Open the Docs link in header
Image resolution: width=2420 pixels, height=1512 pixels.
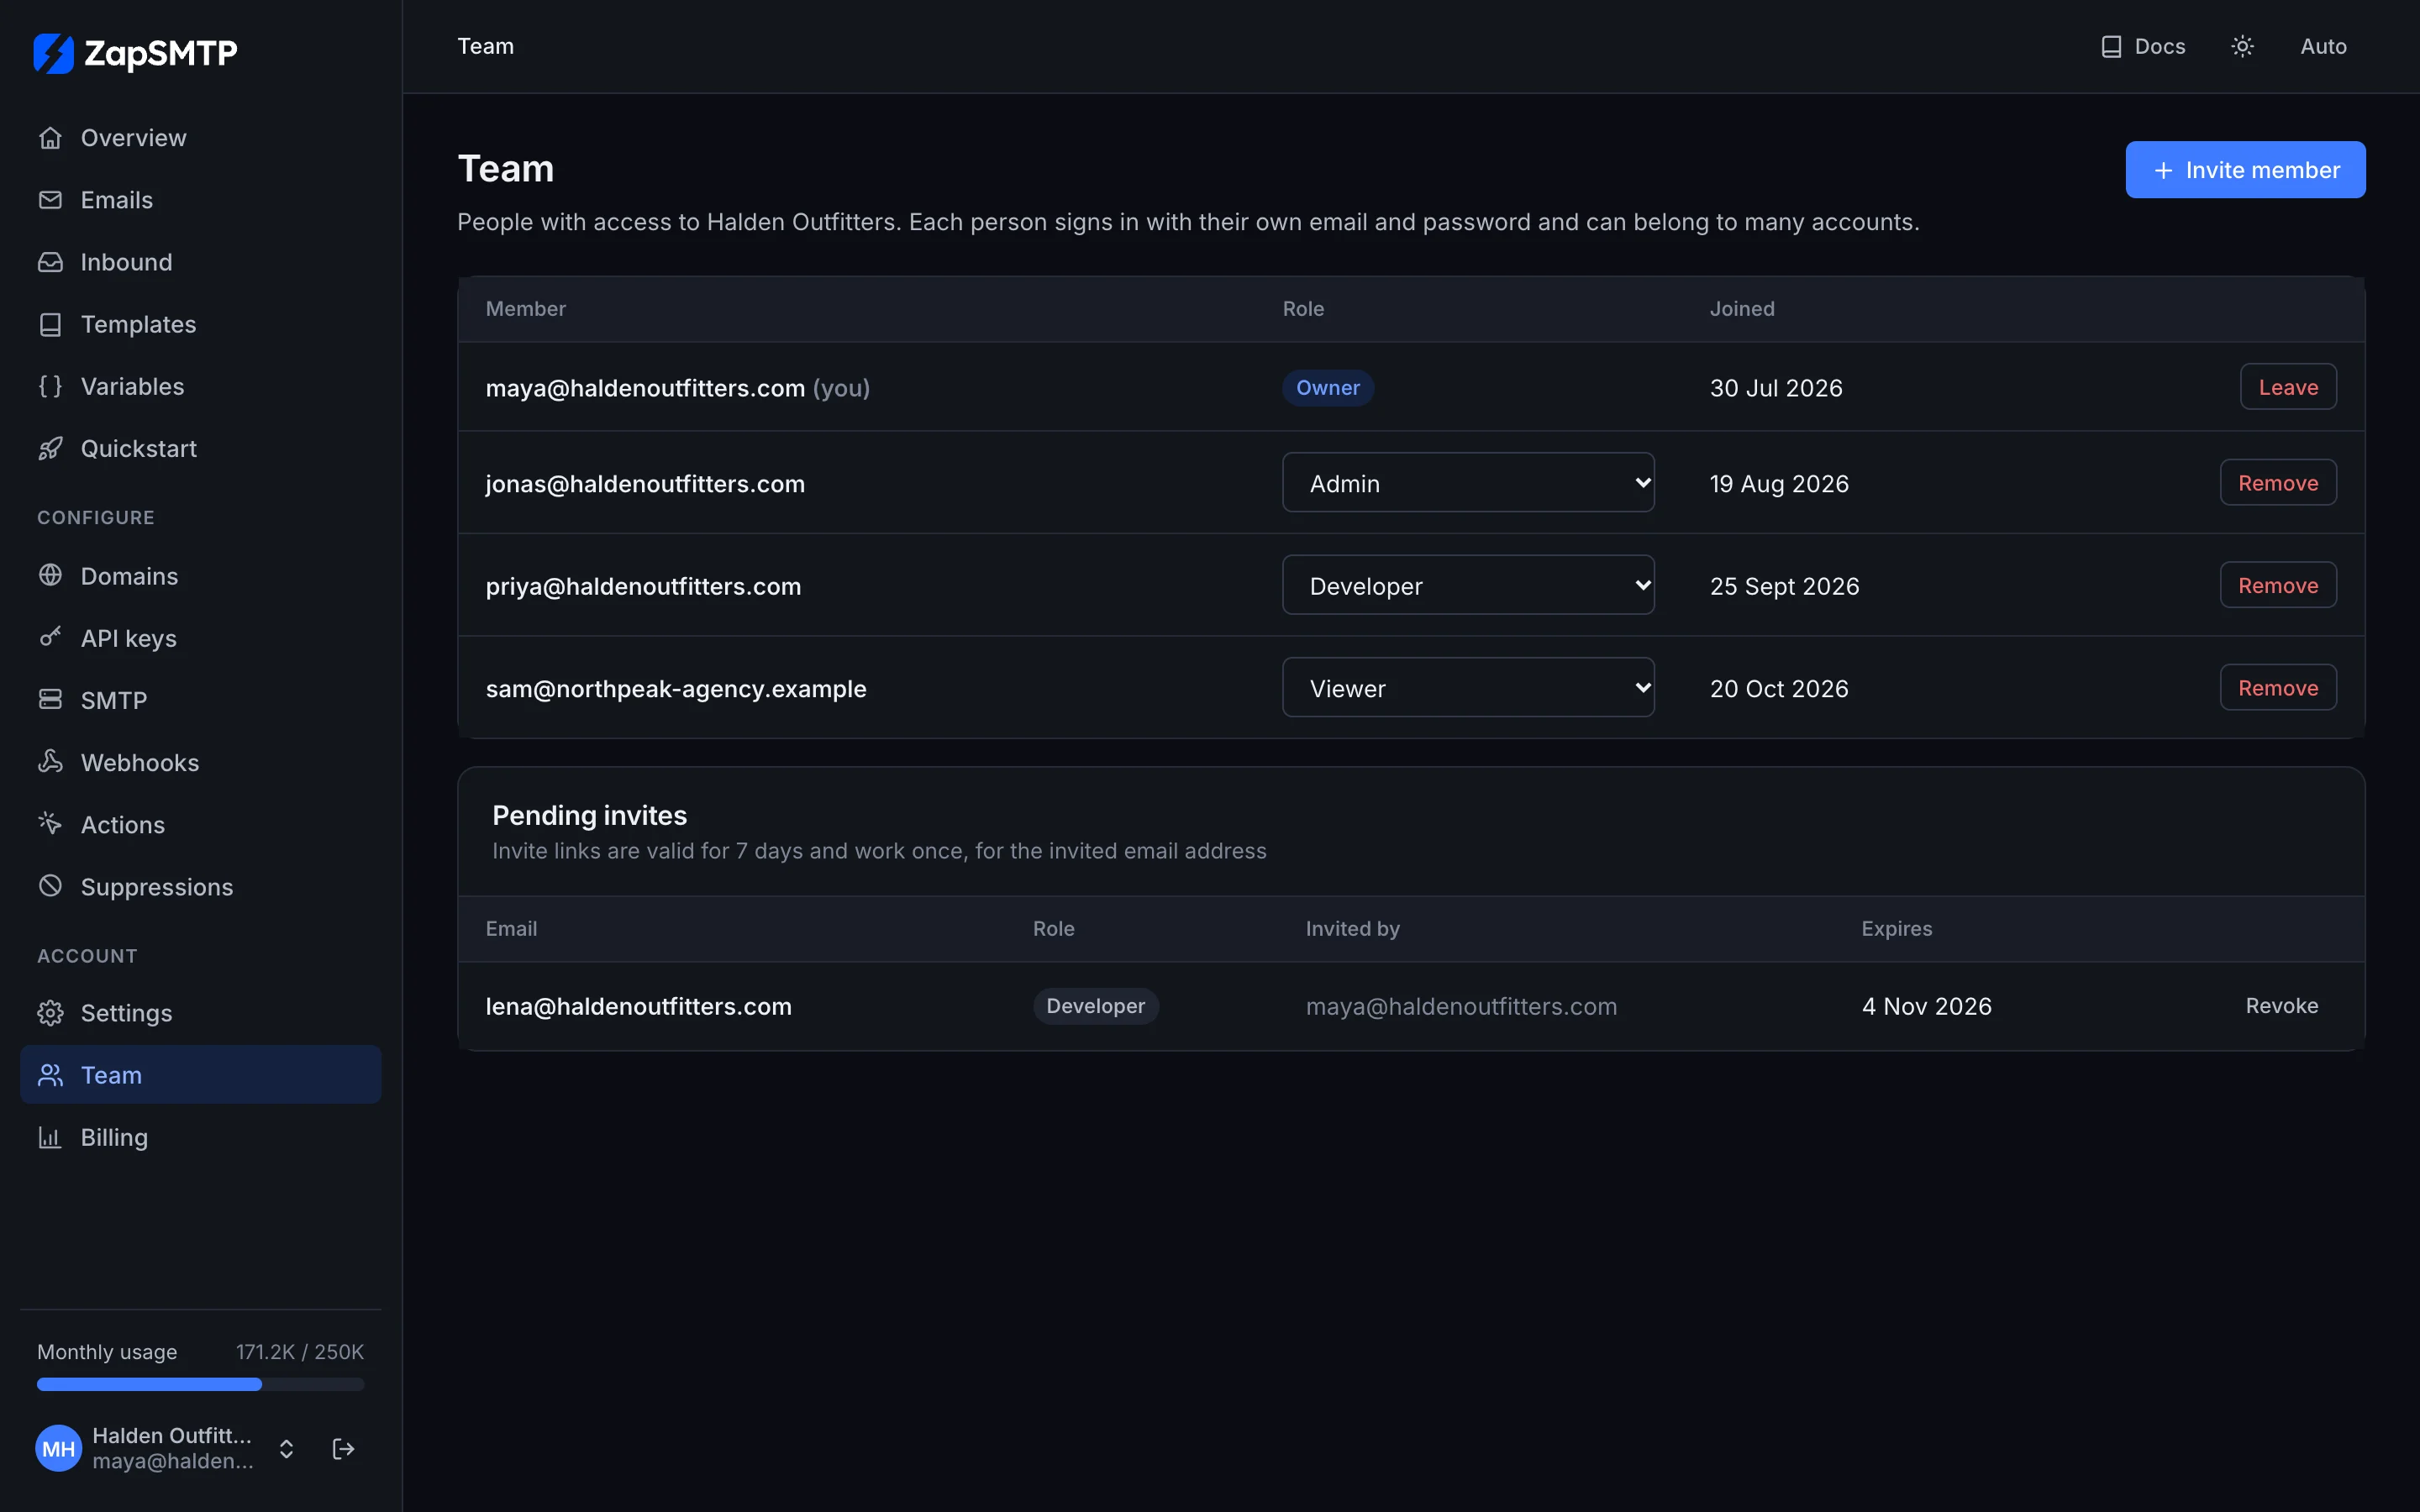pos(2143,46)
